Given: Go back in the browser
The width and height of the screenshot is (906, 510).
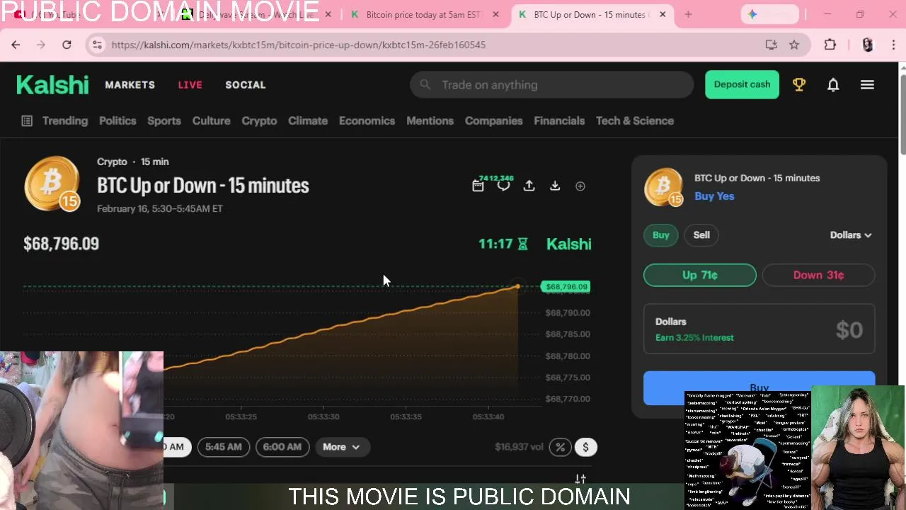Looking at the screenshot, I should coord(16,45).
